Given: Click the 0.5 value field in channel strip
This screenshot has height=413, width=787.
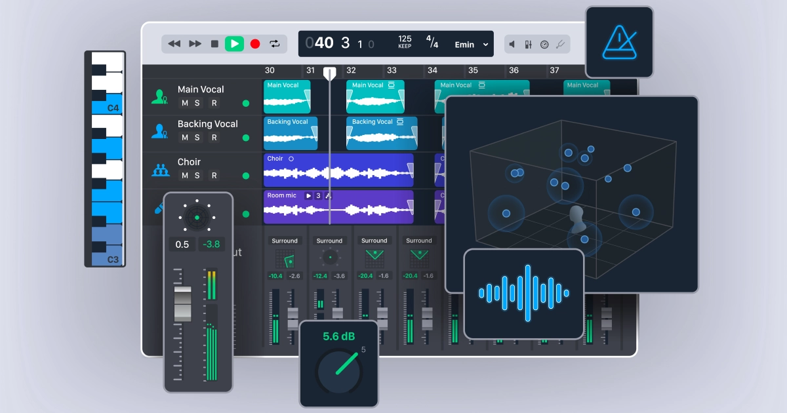Looking at the screenshot, I should (x=182, y=245).
